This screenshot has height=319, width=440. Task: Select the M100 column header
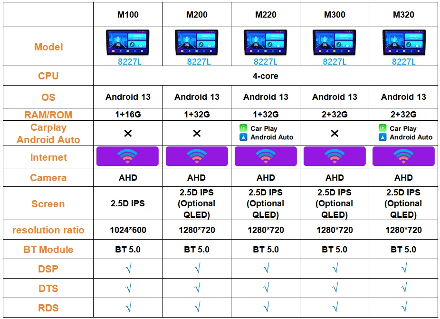(128, 15)
